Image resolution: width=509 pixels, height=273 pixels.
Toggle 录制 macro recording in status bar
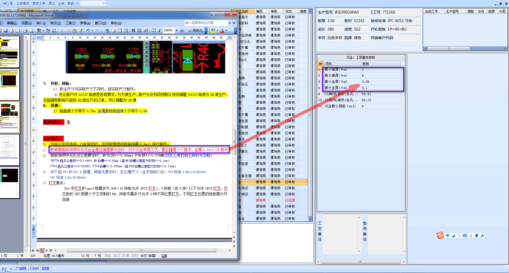pos(108,256)
